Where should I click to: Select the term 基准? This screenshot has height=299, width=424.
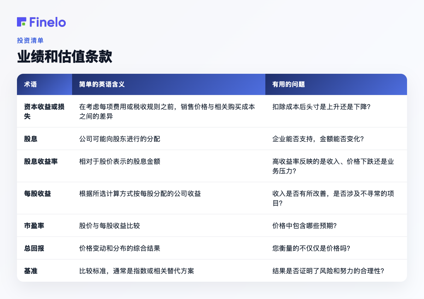[31, 271]
